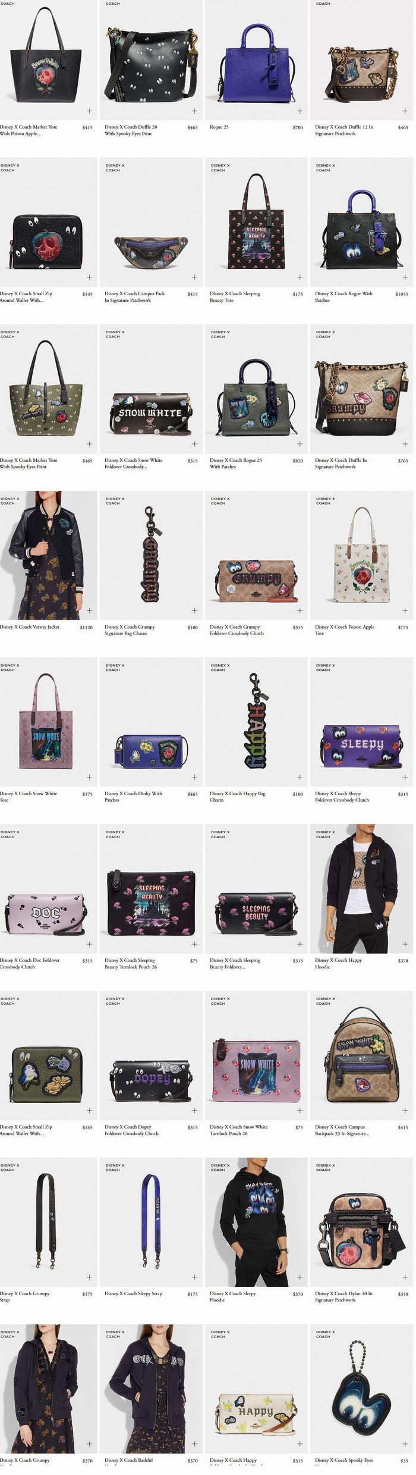
Task: Open Disney X Coach Sleeping Beauty Tote link
Action: (235, 297)
